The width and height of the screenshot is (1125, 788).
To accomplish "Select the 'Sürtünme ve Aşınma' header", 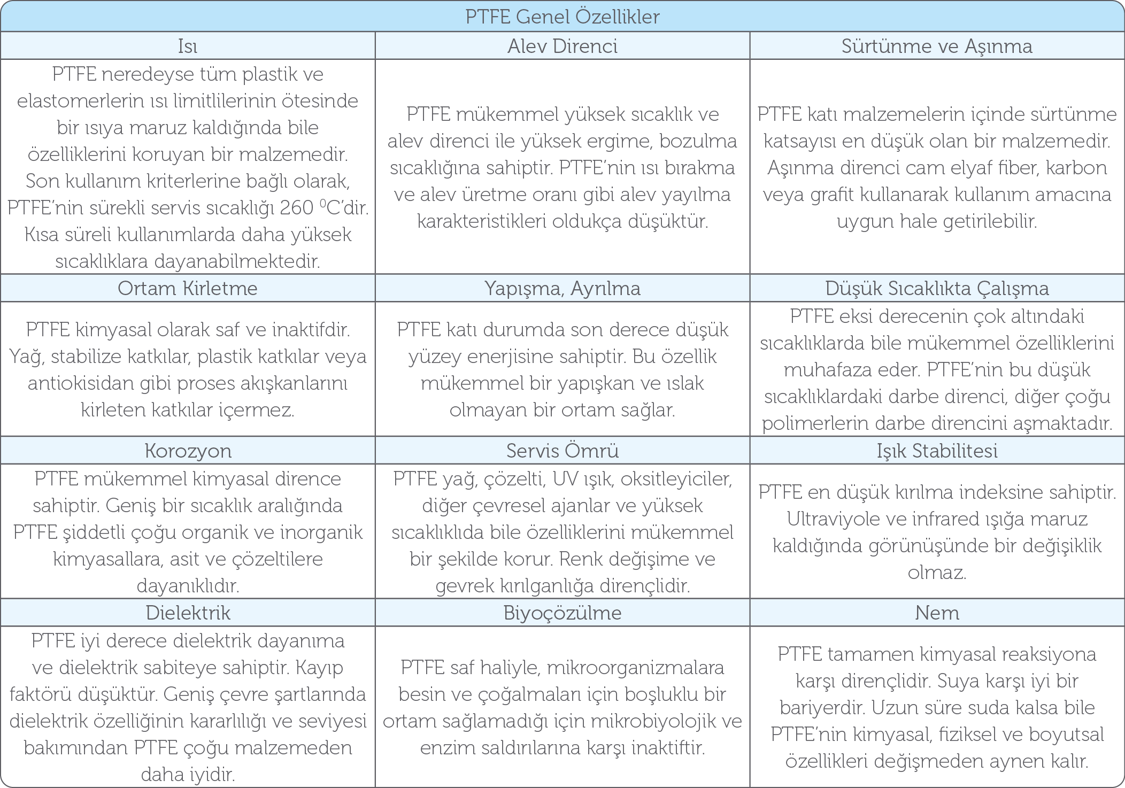I will pos(937,46).
